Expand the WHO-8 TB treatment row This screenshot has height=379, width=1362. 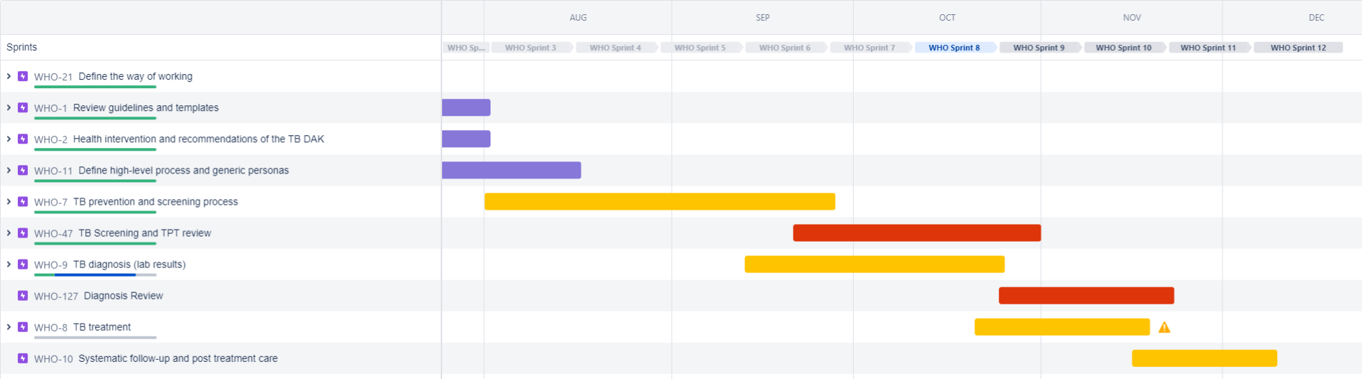point(9,327)
